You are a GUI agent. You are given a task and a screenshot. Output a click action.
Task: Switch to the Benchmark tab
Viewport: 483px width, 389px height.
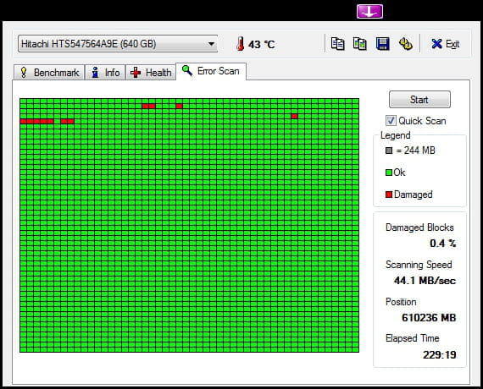coord(49,73)
